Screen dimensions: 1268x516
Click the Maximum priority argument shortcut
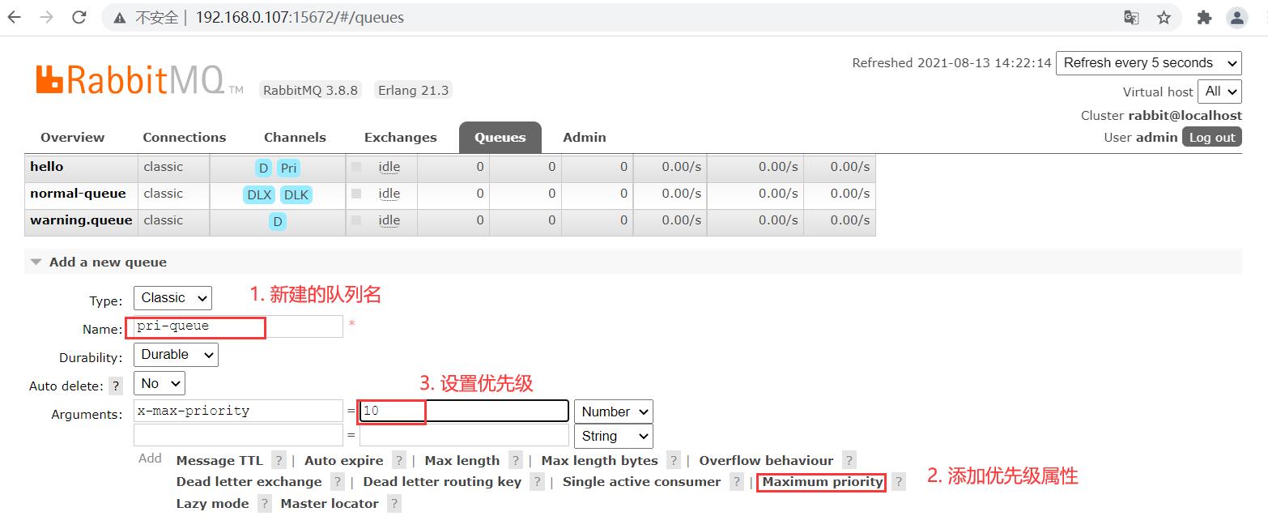[823, 481]
